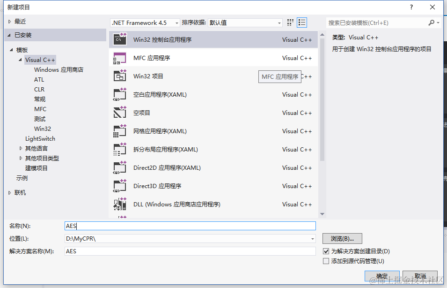Select the 空项目 template name
Screen dimensions: 447x288
coord(142,113)
